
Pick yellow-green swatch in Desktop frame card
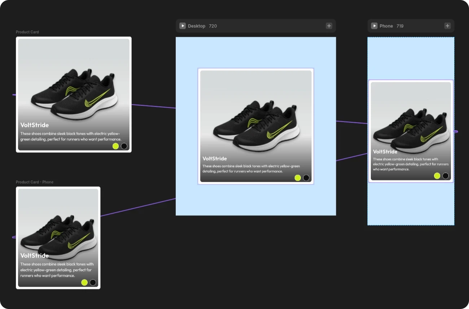(298, 177)
